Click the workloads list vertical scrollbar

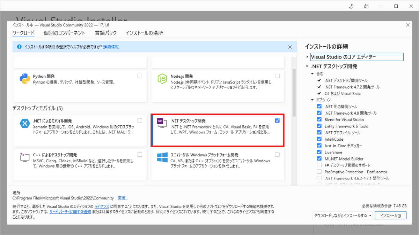pos(294,92)
